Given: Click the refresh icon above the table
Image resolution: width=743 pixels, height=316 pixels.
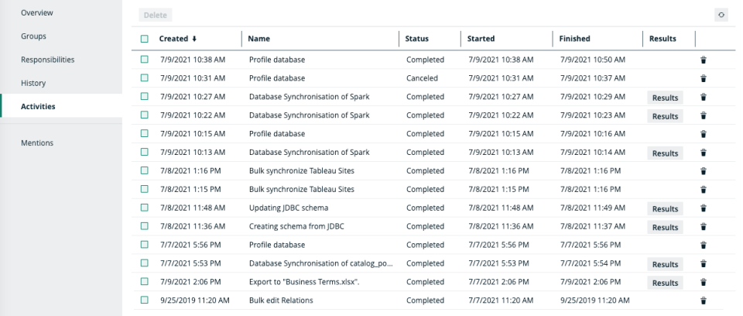Looking at the screenshot, I should pos(722,15).
